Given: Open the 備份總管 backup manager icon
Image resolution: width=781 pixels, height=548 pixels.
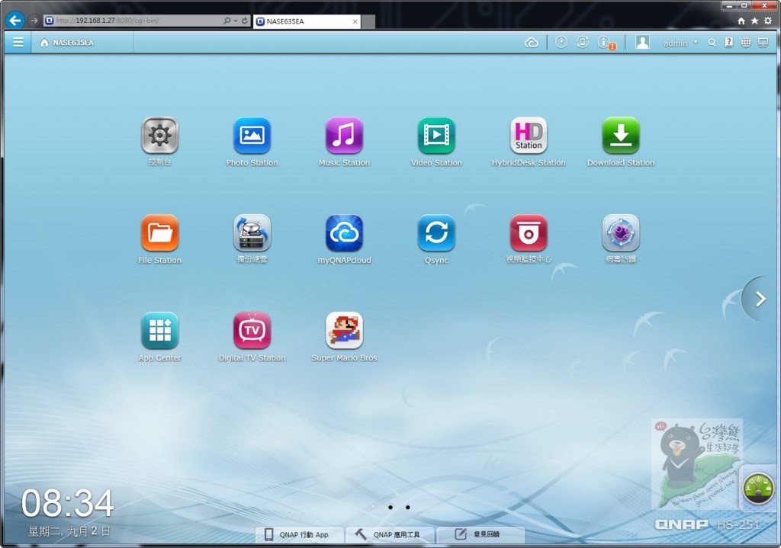Looking at the screenshot, I should pyautogui.click(x=252, y=233).
